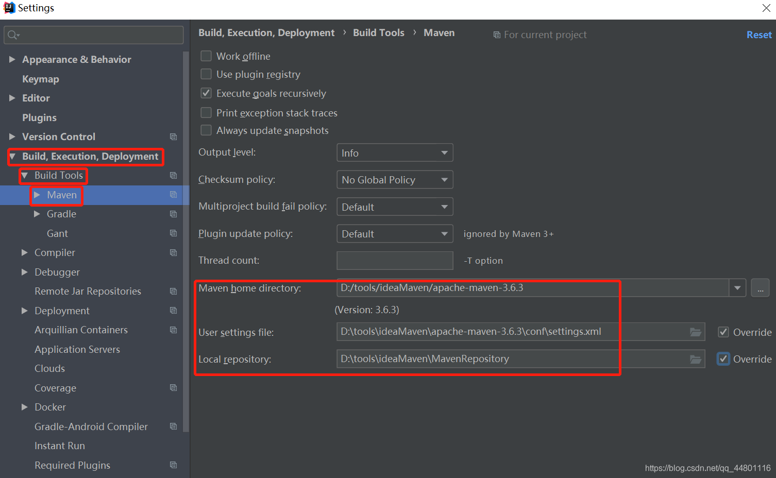
Task: Close the Settings dialog window
Action: click(766, 8)
